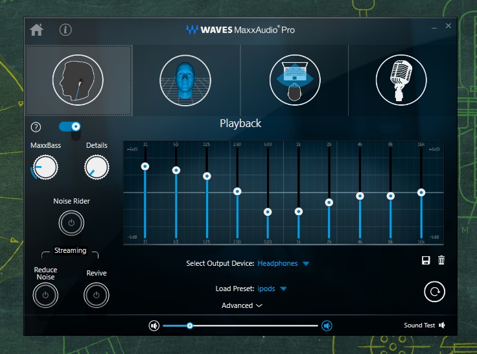Click the Load Preset label
The image size is (477, 354).
[x=235, y=289]
